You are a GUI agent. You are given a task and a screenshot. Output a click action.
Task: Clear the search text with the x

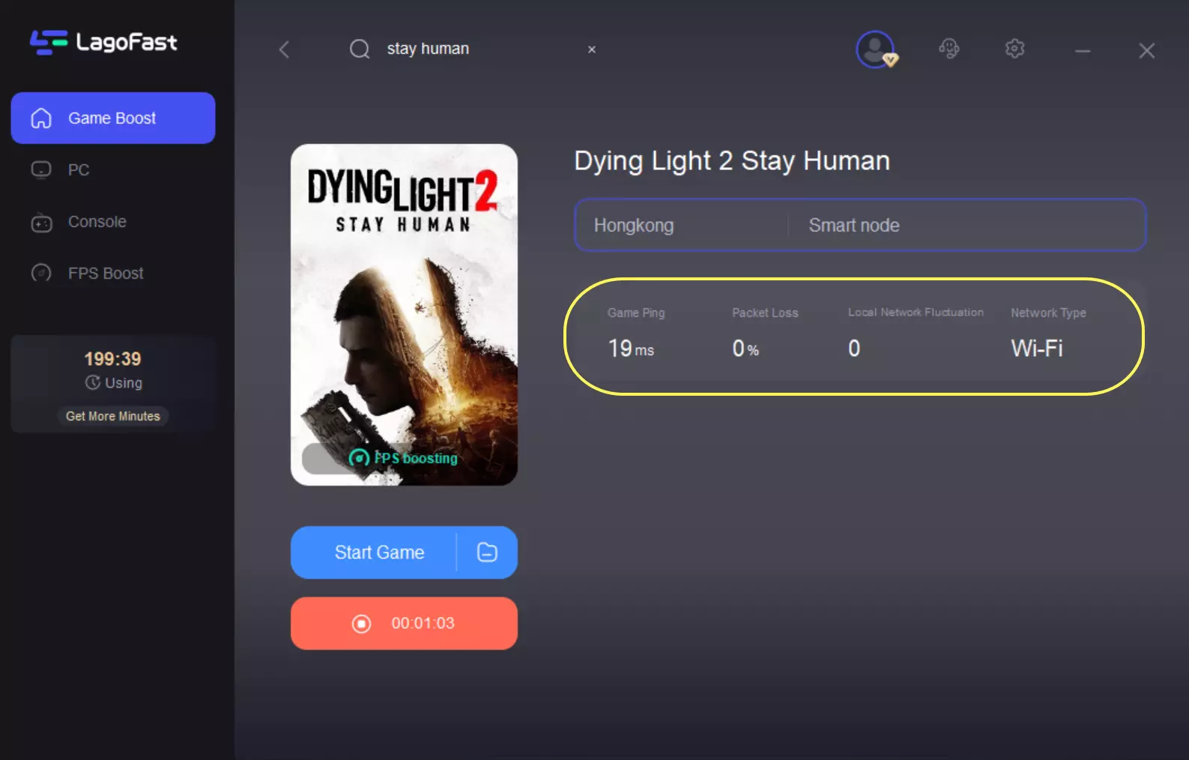tap(592, 49)
